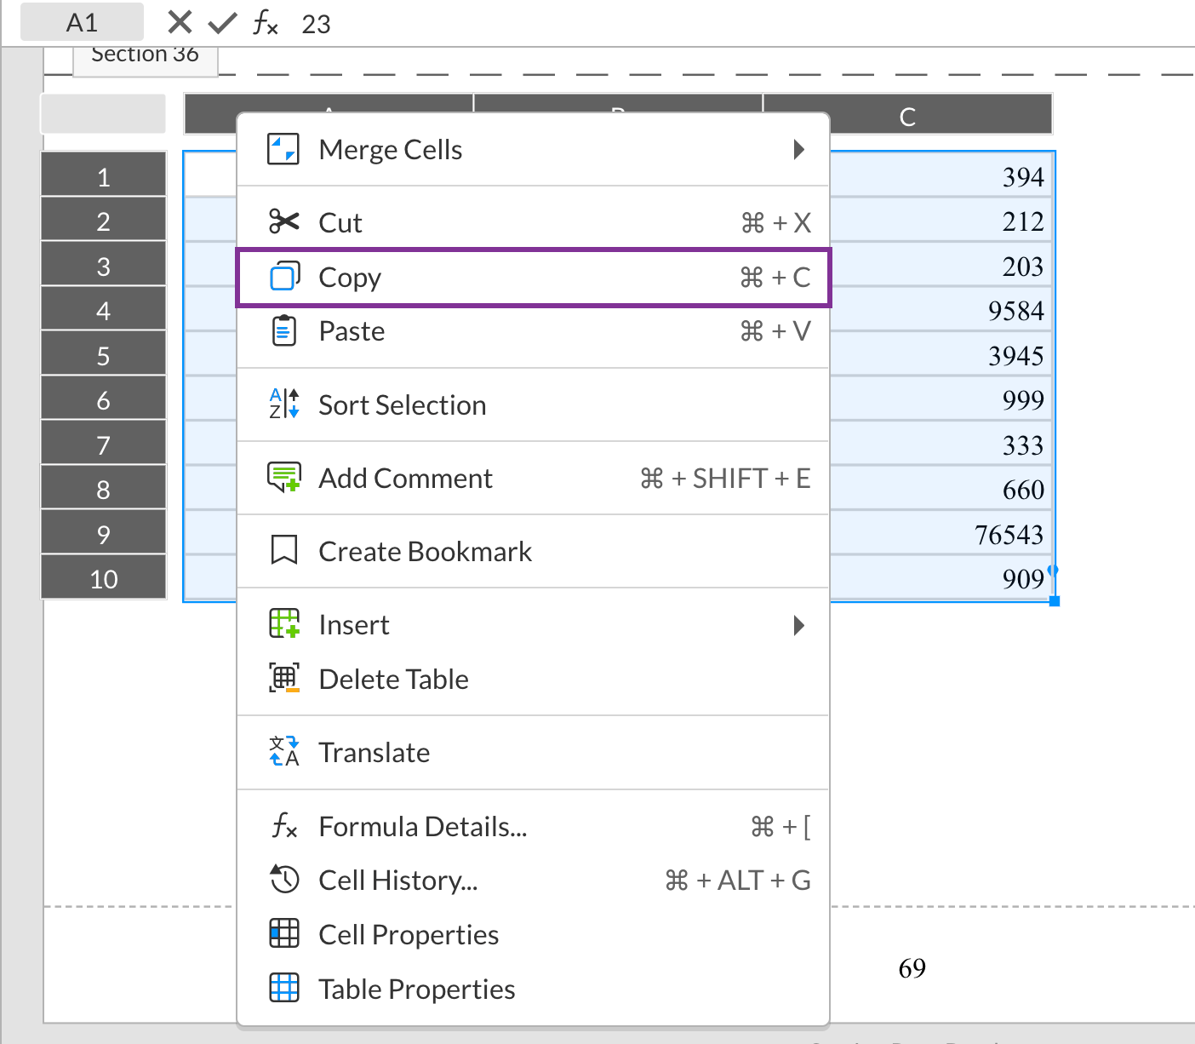Click the Translate languages icon
This screenshot has width=1195, height=1044.
click(x=283, y=751)
